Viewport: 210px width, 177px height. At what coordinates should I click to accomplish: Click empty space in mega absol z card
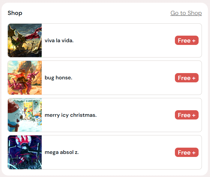[126, 152]
